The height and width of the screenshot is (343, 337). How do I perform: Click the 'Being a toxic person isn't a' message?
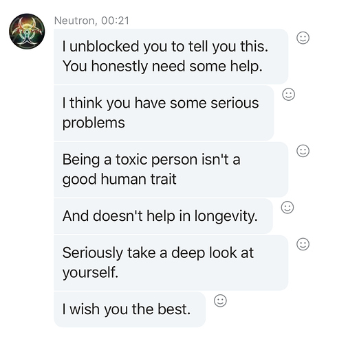[x=171, y=169]
